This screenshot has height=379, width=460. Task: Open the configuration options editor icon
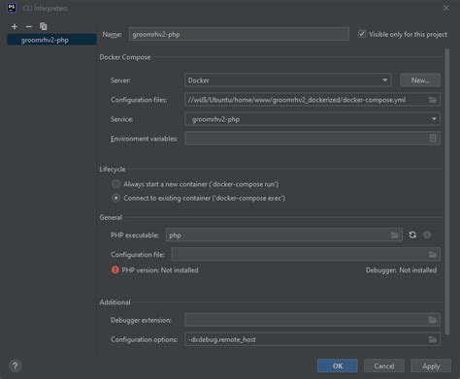433,339
